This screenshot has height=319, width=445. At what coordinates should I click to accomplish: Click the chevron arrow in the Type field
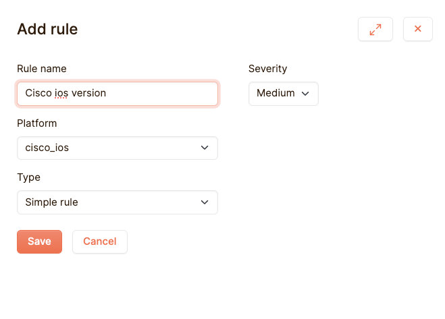(x=205, y=202)
